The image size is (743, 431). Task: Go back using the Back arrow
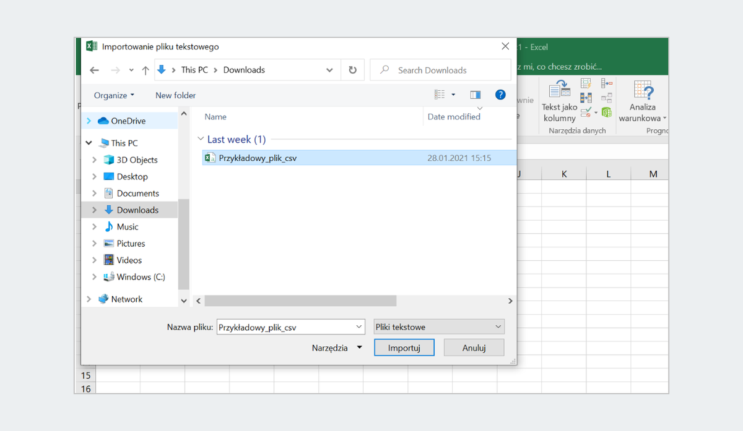94,70
